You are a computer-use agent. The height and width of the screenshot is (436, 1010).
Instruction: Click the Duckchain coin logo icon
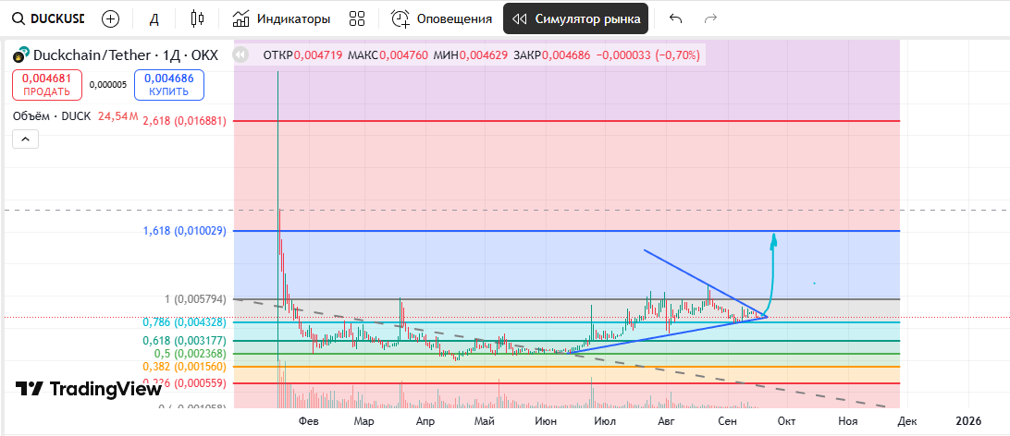(x=20, y=54)
